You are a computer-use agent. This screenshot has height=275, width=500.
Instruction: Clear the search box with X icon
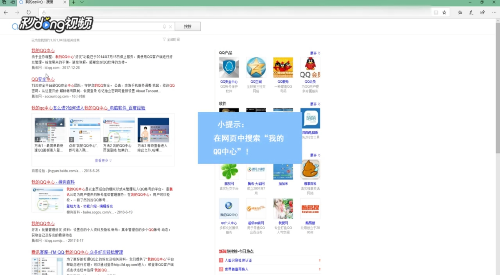[x=170, y=27]
